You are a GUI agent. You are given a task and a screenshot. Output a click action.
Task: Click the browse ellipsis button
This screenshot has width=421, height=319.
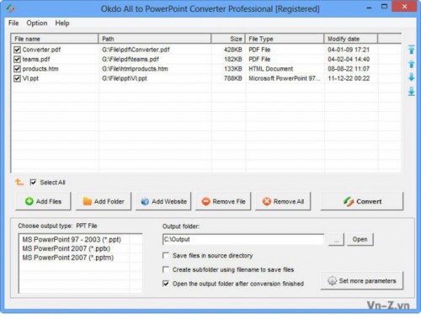tap(336, 239)
